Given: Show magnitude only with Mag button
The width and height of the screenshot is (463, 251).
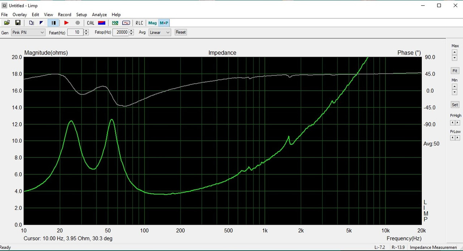Looking at the screenshot, I should (x=153, y=23).
